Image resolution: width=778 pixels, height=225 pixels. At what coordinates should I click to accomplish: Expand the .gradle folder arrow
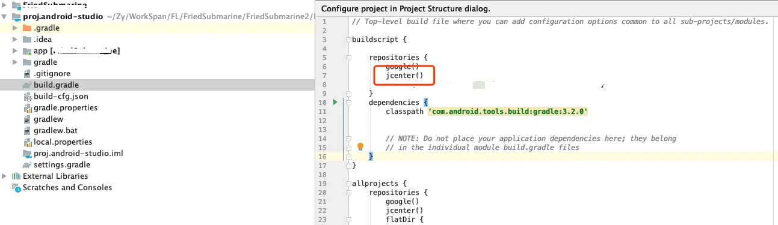tap(16, 28)
